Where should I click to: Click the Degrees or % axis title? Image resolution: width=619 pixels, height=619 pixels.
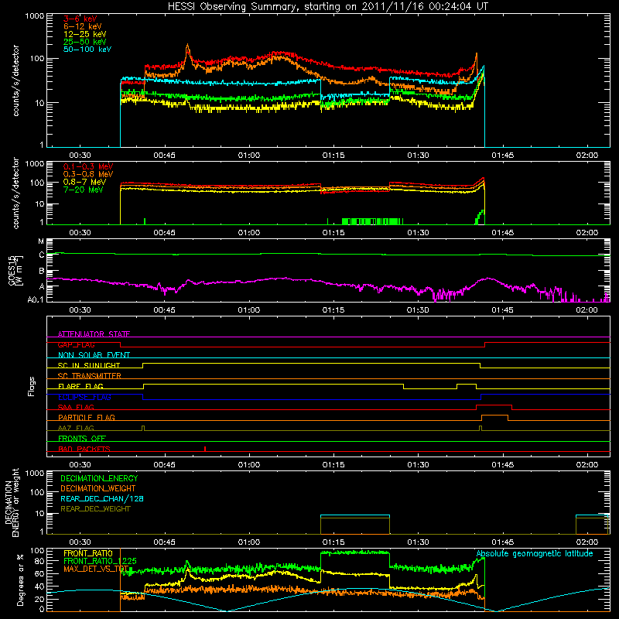[x=20, y=580]
